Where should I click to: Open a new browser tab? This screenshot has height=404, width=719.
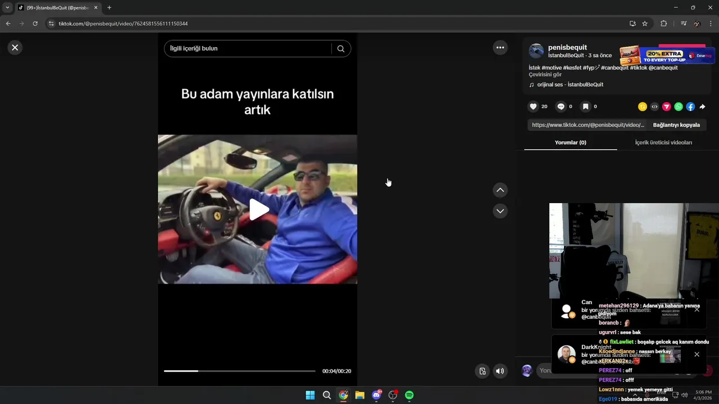click(x=109, y=8)
